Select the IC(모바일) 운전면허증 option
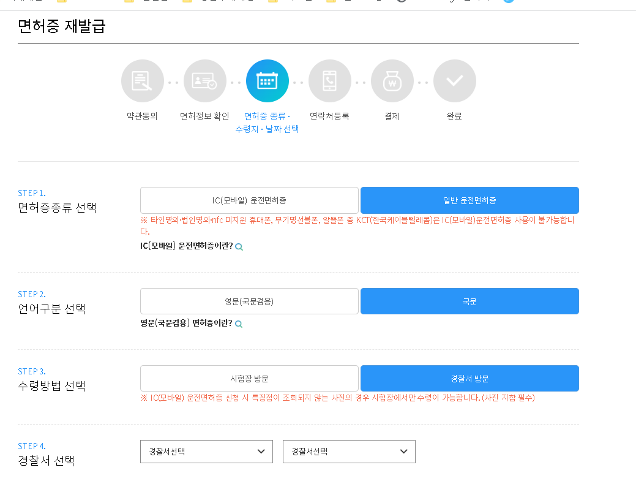This screenshot has height=481, width=636. point(249,200)
